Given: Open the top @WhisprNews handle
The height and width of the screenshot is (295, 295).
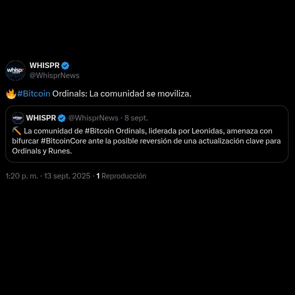Looking at the screenshot, I should [54, 75].
